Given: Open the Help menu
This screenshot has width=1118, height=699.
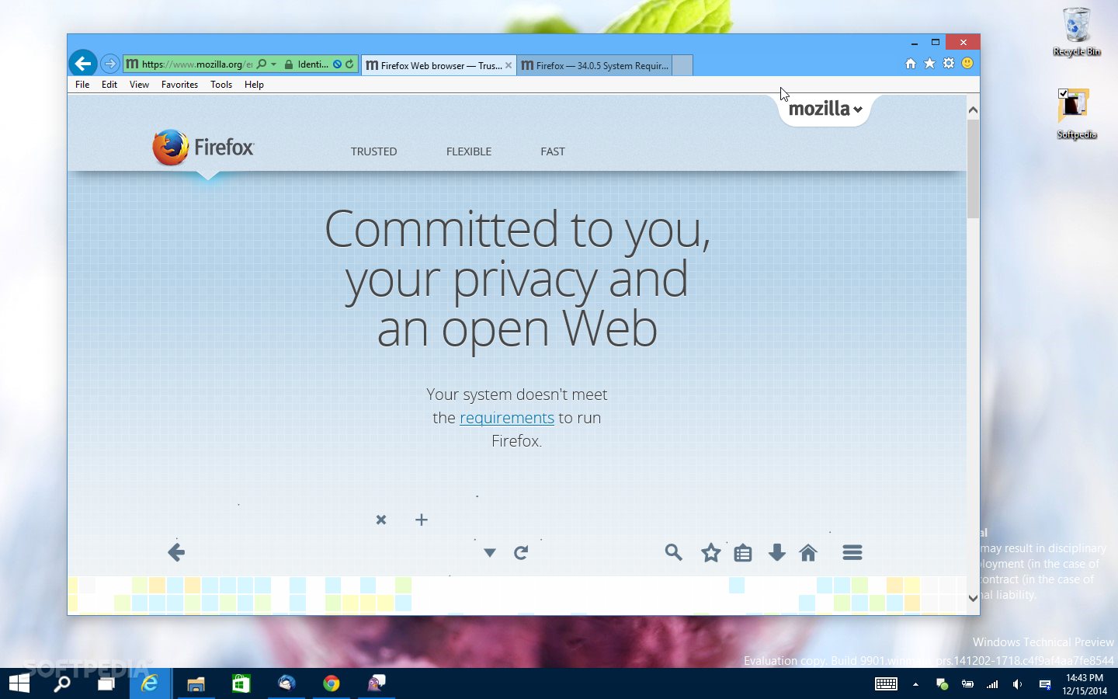Looking at the screenshot, I should 254,85.
